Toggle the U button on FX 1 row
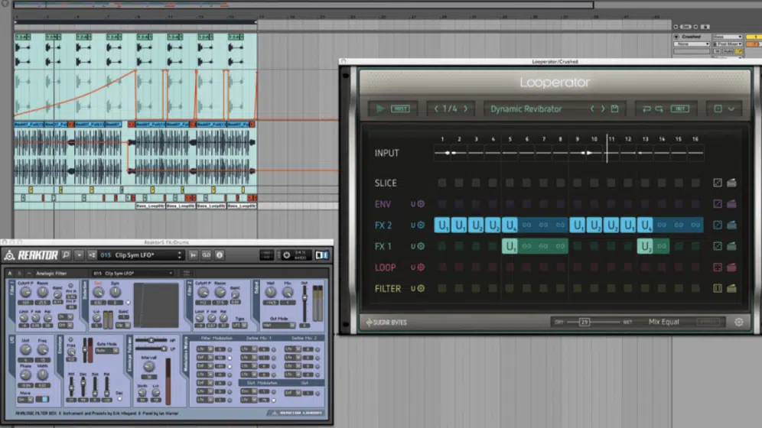The height and width of the screenshot is (428, 762). click(413, 246)
